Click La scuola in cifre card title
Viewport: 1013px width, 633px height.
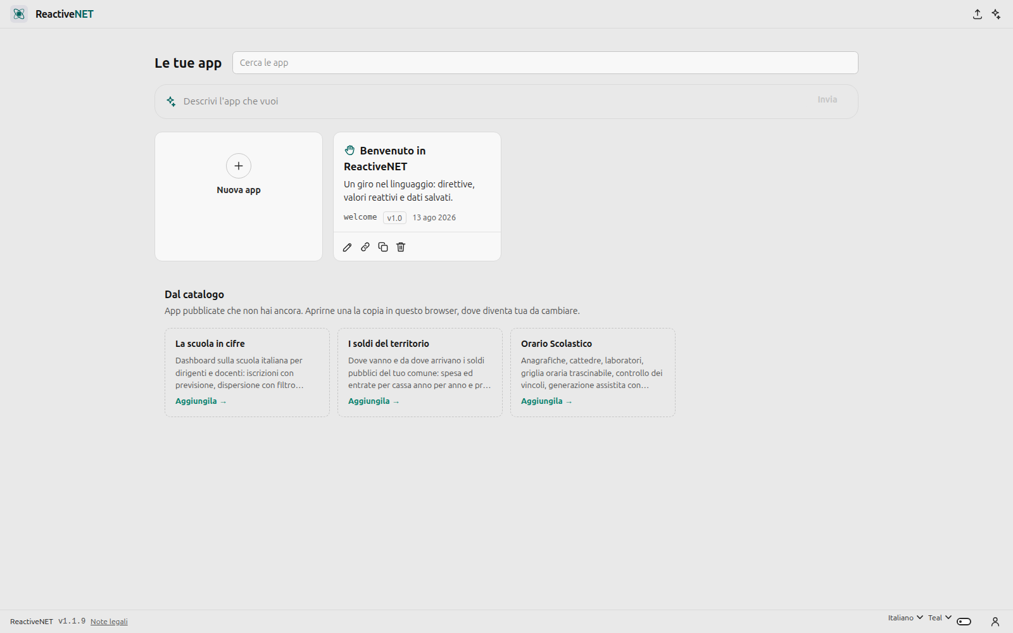tap(210, 344)
